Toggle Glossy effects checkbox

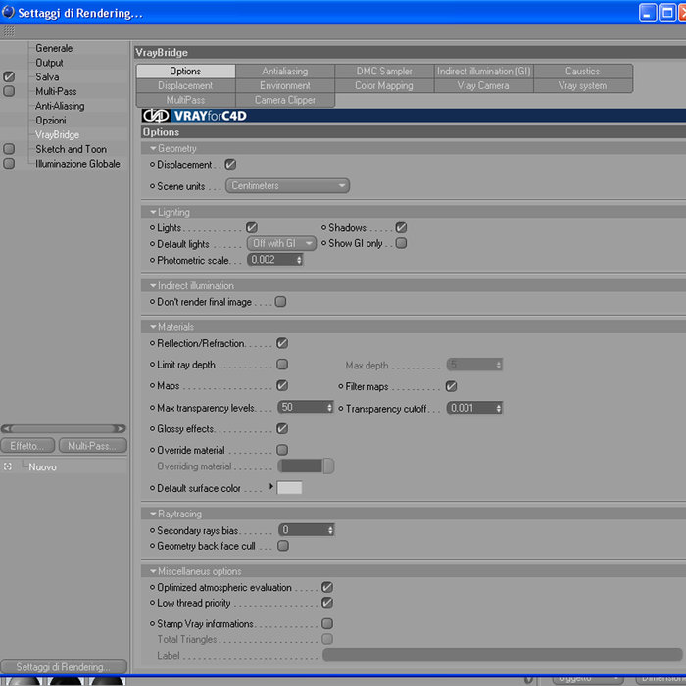click(x=282, y=429)
